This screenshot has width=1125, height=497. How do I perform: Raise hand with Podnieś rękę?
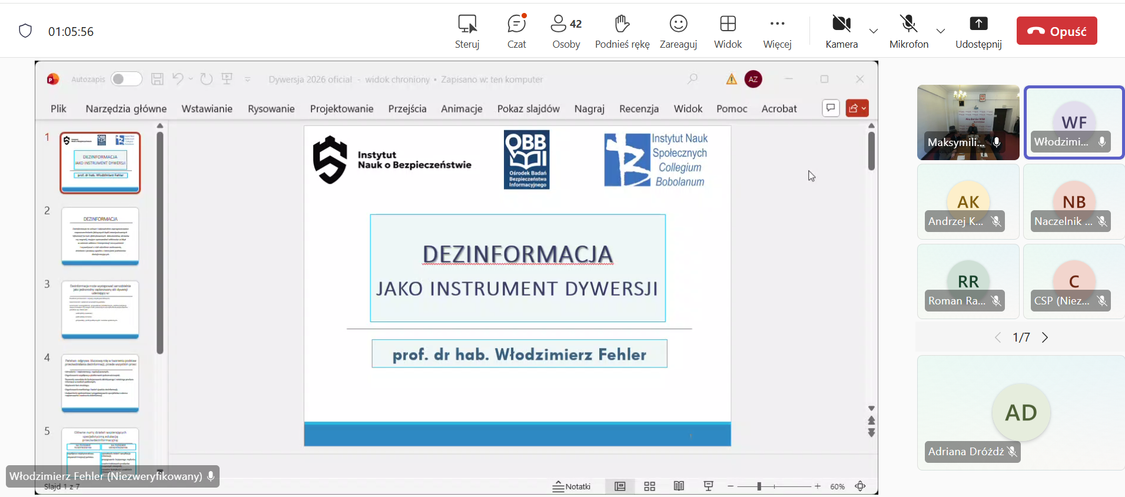pyautogui.click(x=622, y=31)
